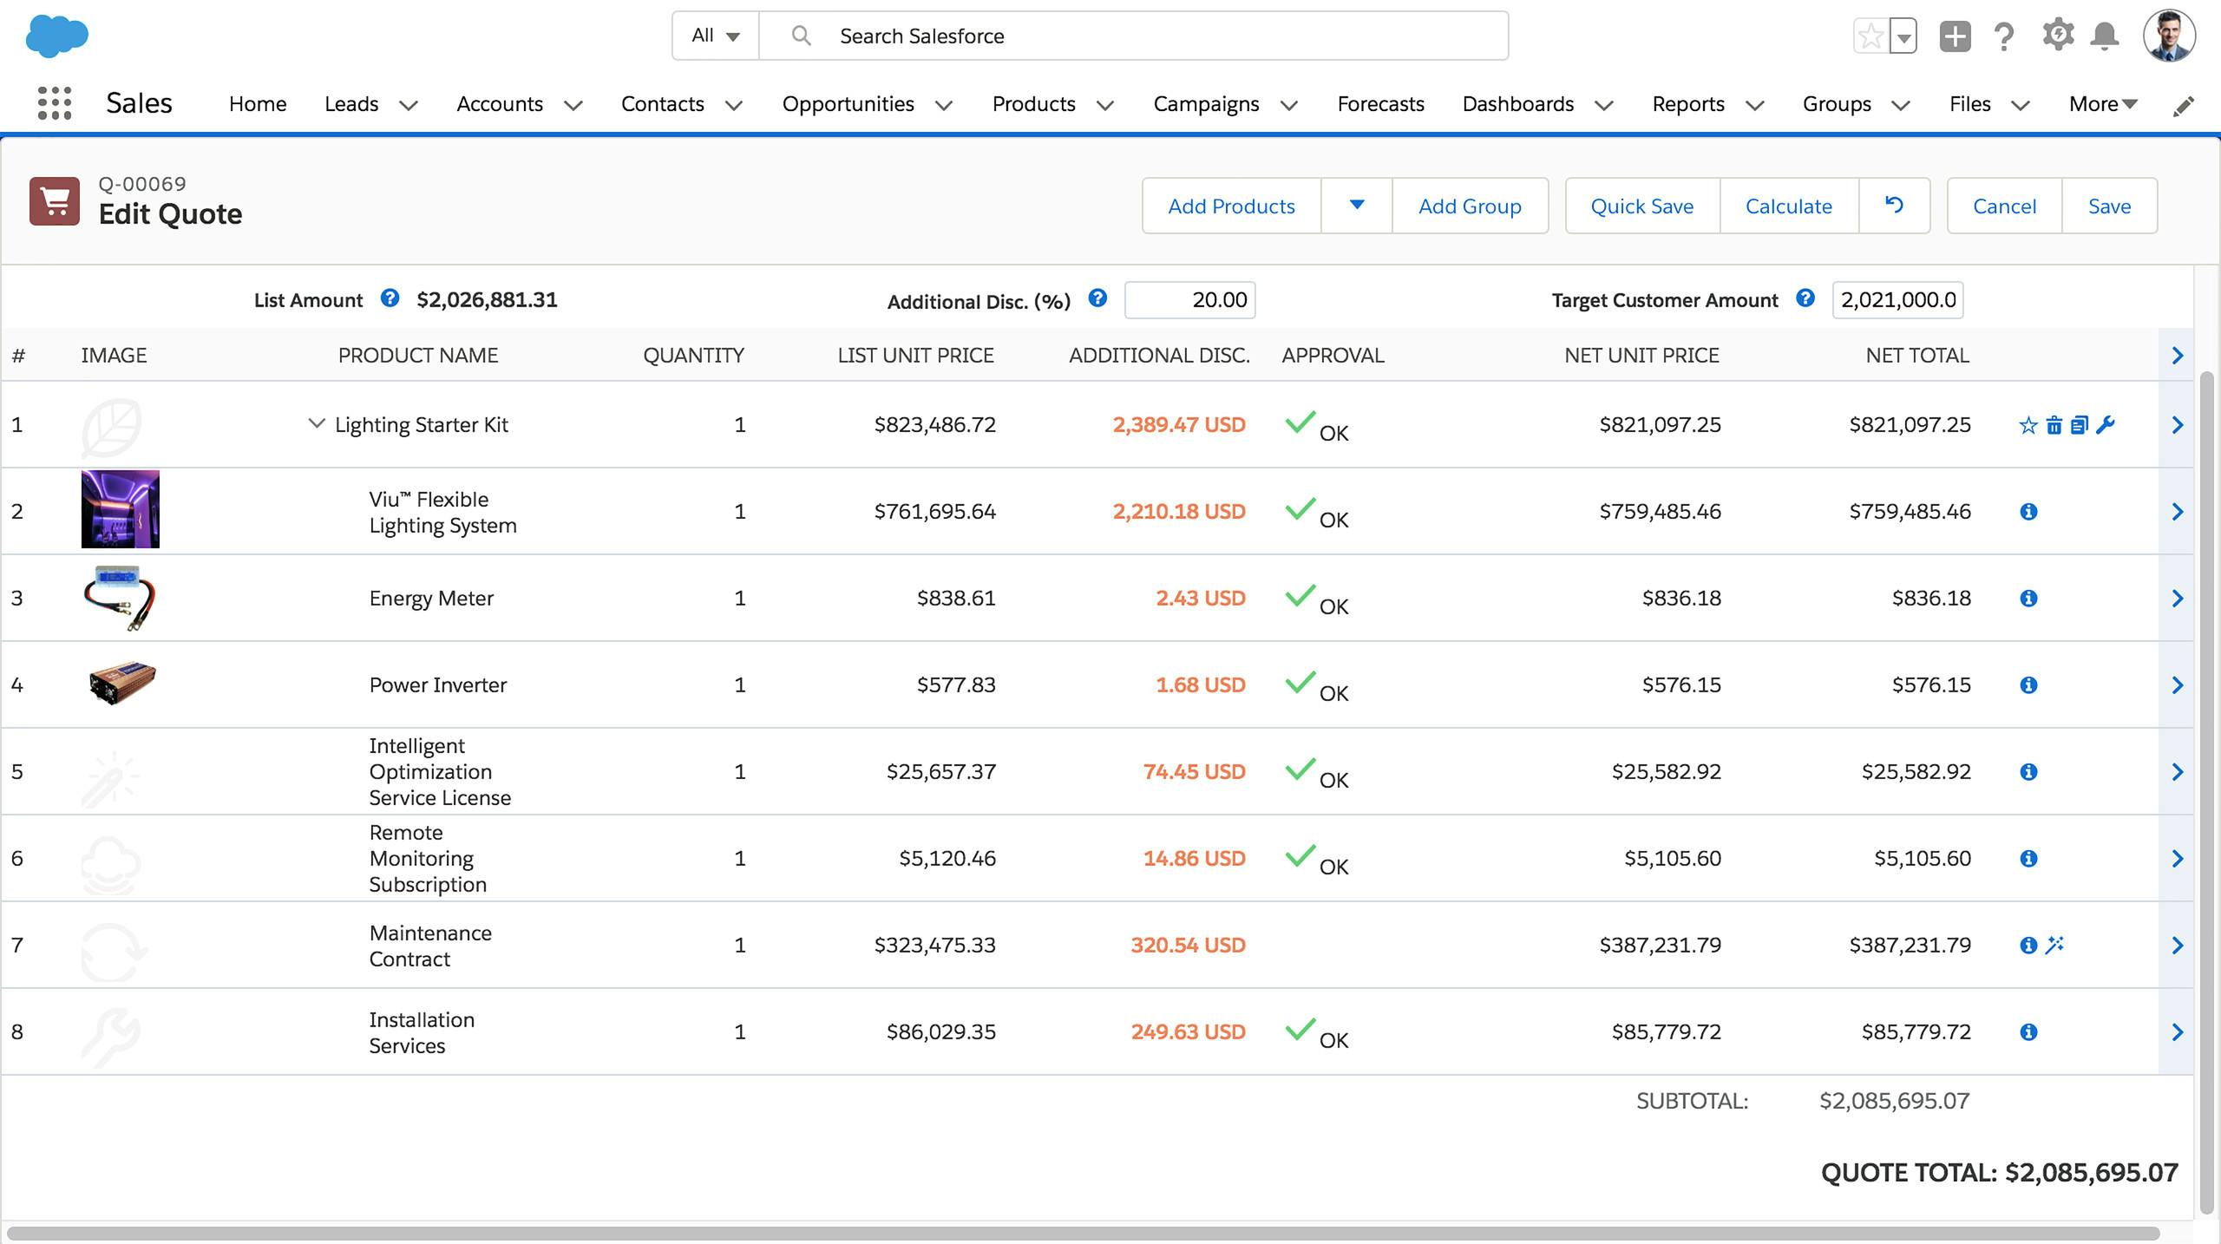Expand row drawer for Energy Meter

(x=2177, y=599)
